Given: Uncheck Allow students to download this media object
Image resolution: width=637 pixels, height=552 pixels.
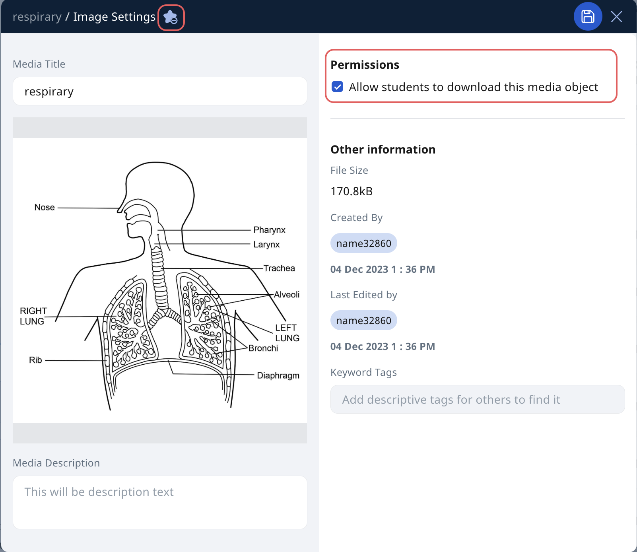Looking at the screenshot, I should [338, 87].
